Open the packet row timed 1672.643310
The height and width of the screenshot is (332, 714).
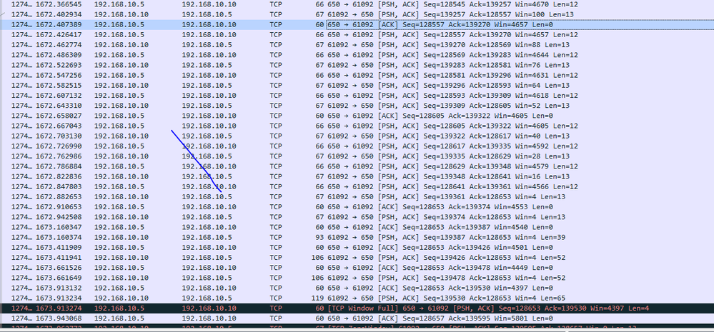[x=357, y=106]
